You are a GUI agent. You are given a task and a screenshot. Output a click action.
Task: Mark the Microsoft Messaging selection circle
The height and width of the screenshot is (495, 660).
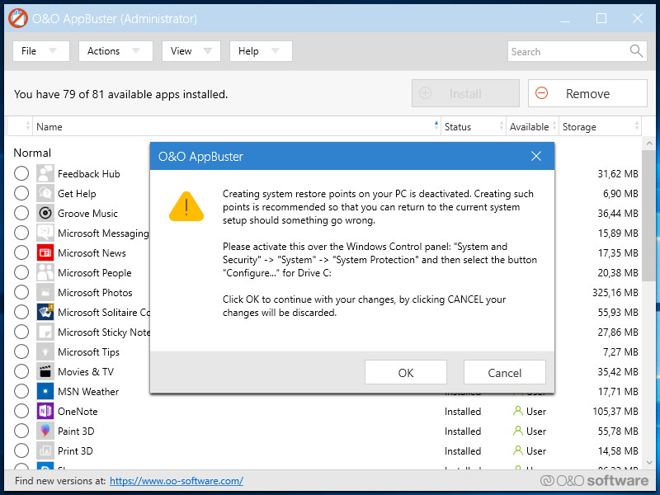[x=21, y=233]
